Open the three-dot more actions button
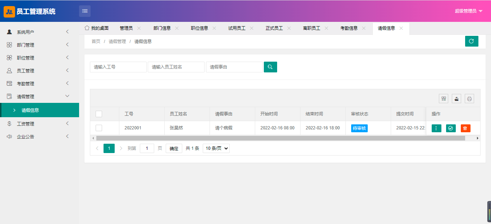491x224 pixels. [x=436, y=128]
